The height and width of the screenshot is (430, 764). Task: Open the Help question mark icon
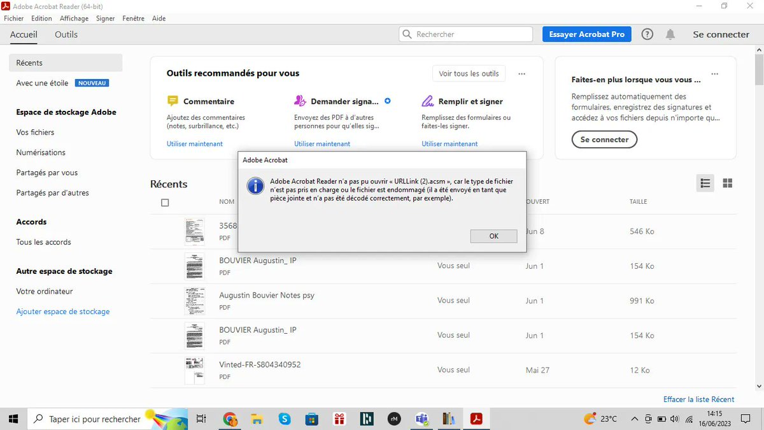pyautogui.click(x=647, y=34)
